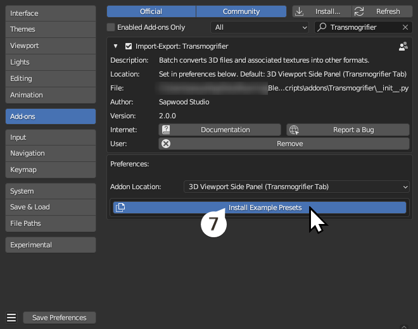Click the magnifier icon in the search field
Image resolution: width=418 pixels, height=329 pixels.
pos(322,27)
